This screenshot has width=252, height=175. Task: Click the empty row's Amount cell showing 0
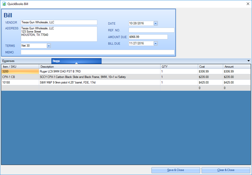tap(237, 88)
